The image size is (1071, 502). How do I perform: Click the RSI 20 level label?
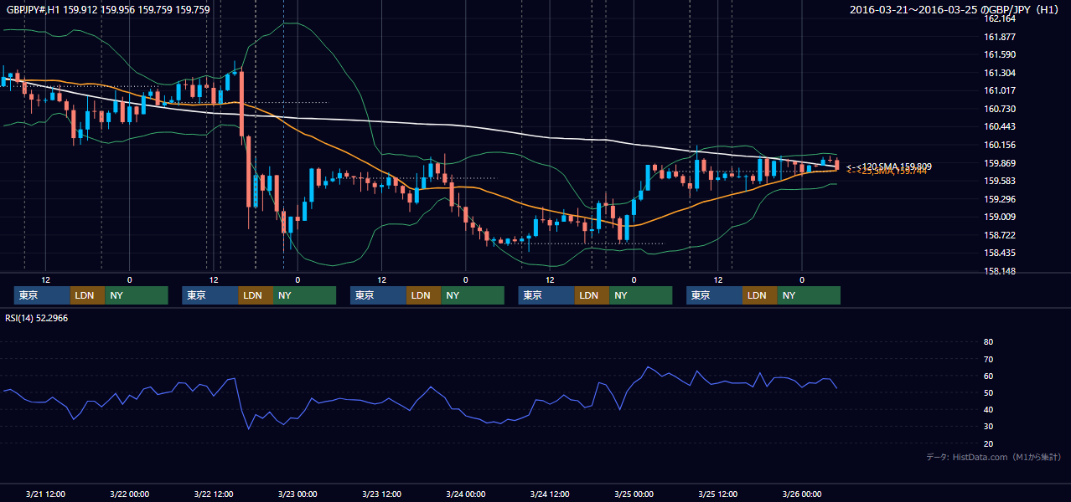pos(988,443)
